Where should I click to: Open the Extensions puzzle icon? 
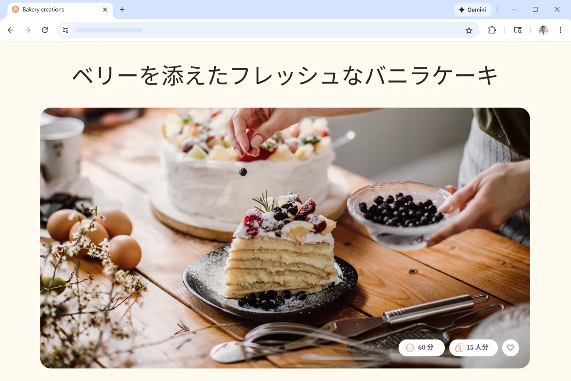(x=492, y=30)
